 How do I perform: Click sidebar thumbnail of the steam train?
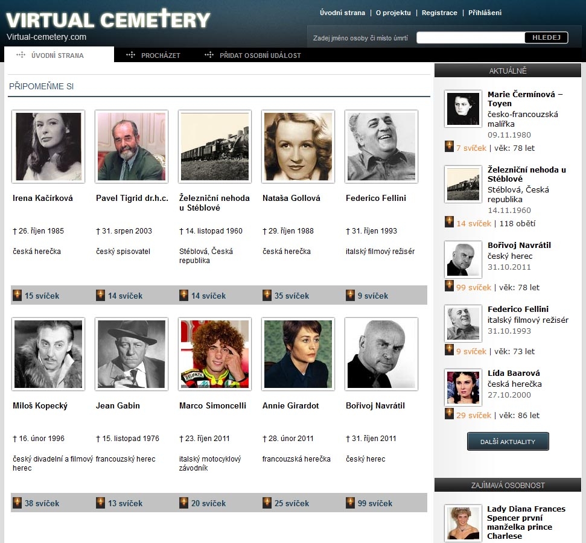coord(463,184)
